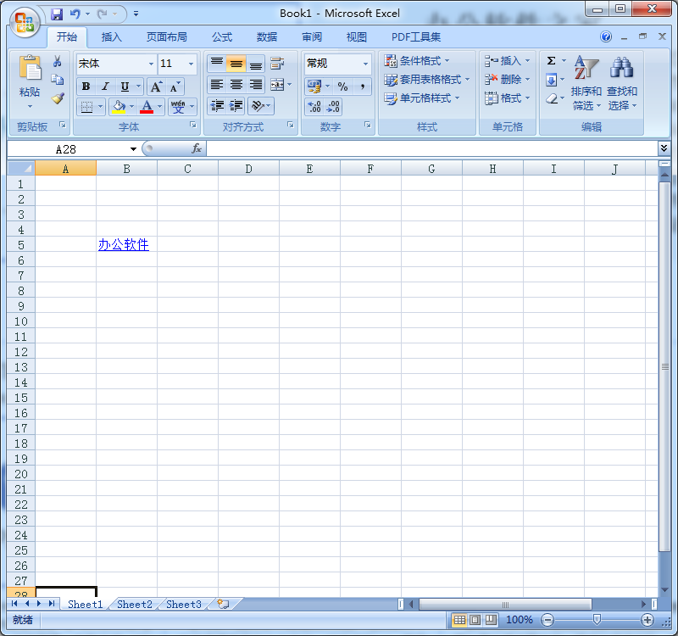Open Excel help question mark
This screenshot has height=636, width=678.
click(x=606, y=36)
